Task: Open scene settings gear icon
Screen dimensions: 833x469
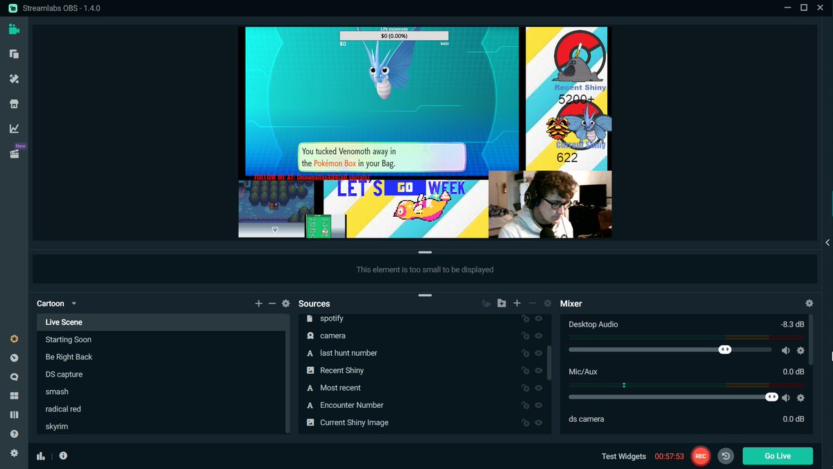Action: pos(285,304)
